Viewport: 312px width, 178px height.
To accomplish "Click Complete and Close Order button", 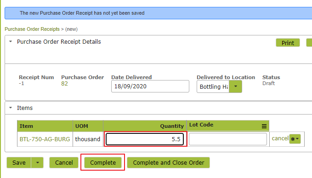I will pyautogui.click(x=168, y=163).
